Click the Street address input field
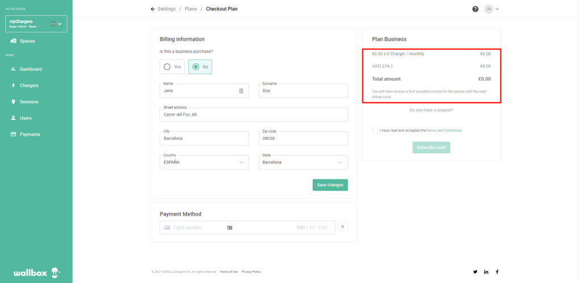Screen dimensions: 581x283 [254, 114]
